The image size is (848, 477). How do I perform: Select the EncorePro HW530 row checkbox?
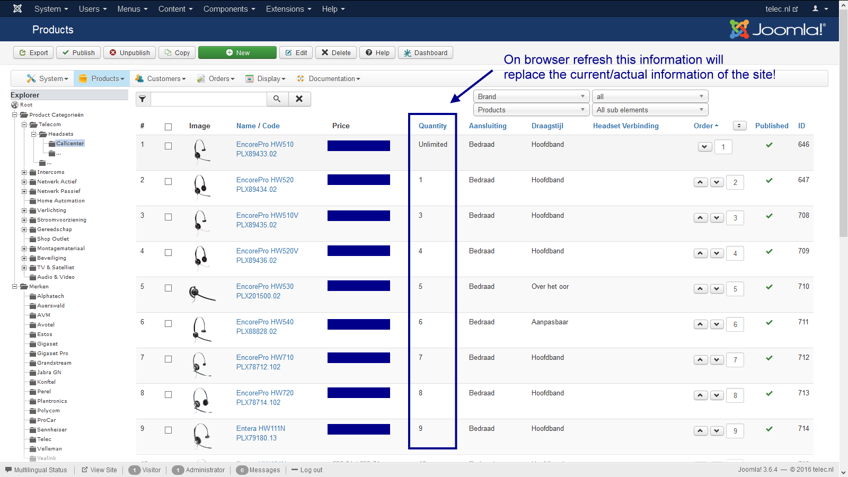point(168,288)
